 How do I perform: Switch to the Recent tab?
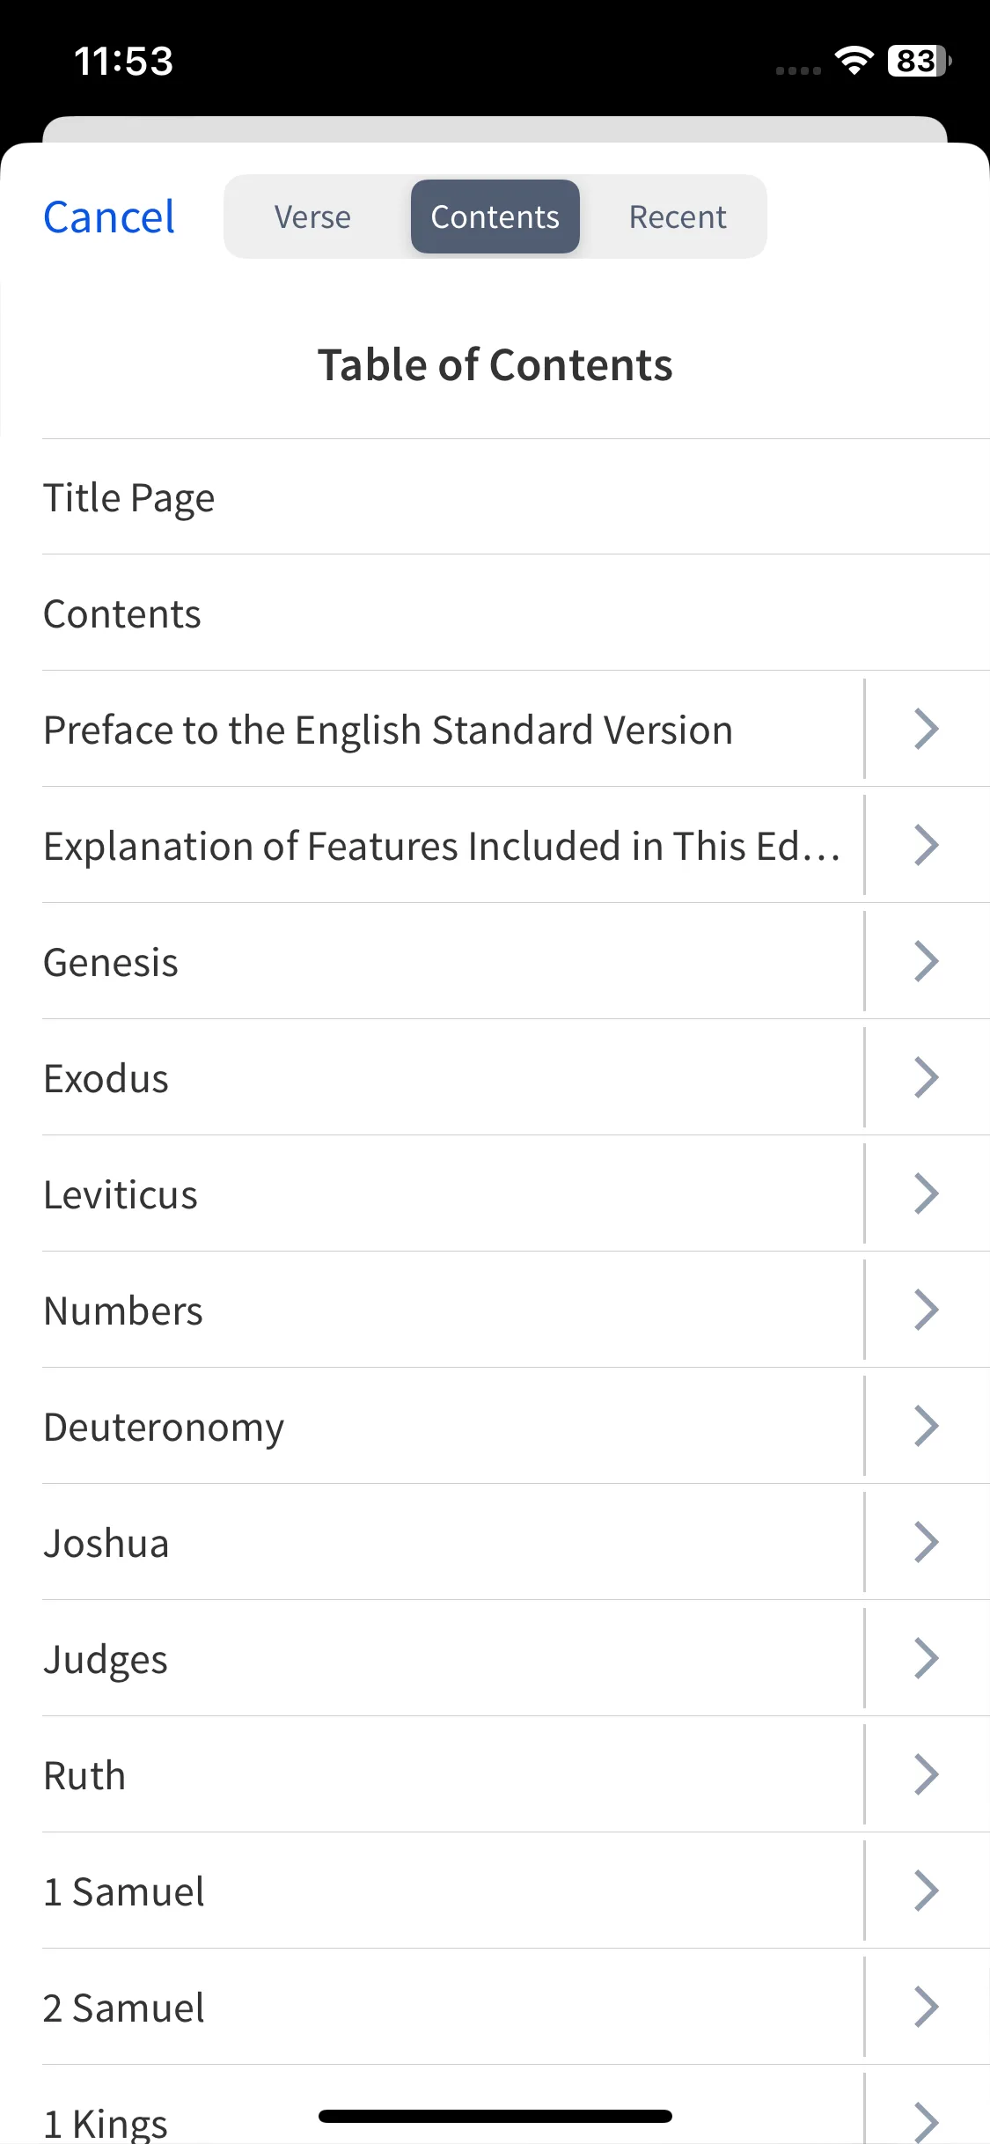pos(678,217)
